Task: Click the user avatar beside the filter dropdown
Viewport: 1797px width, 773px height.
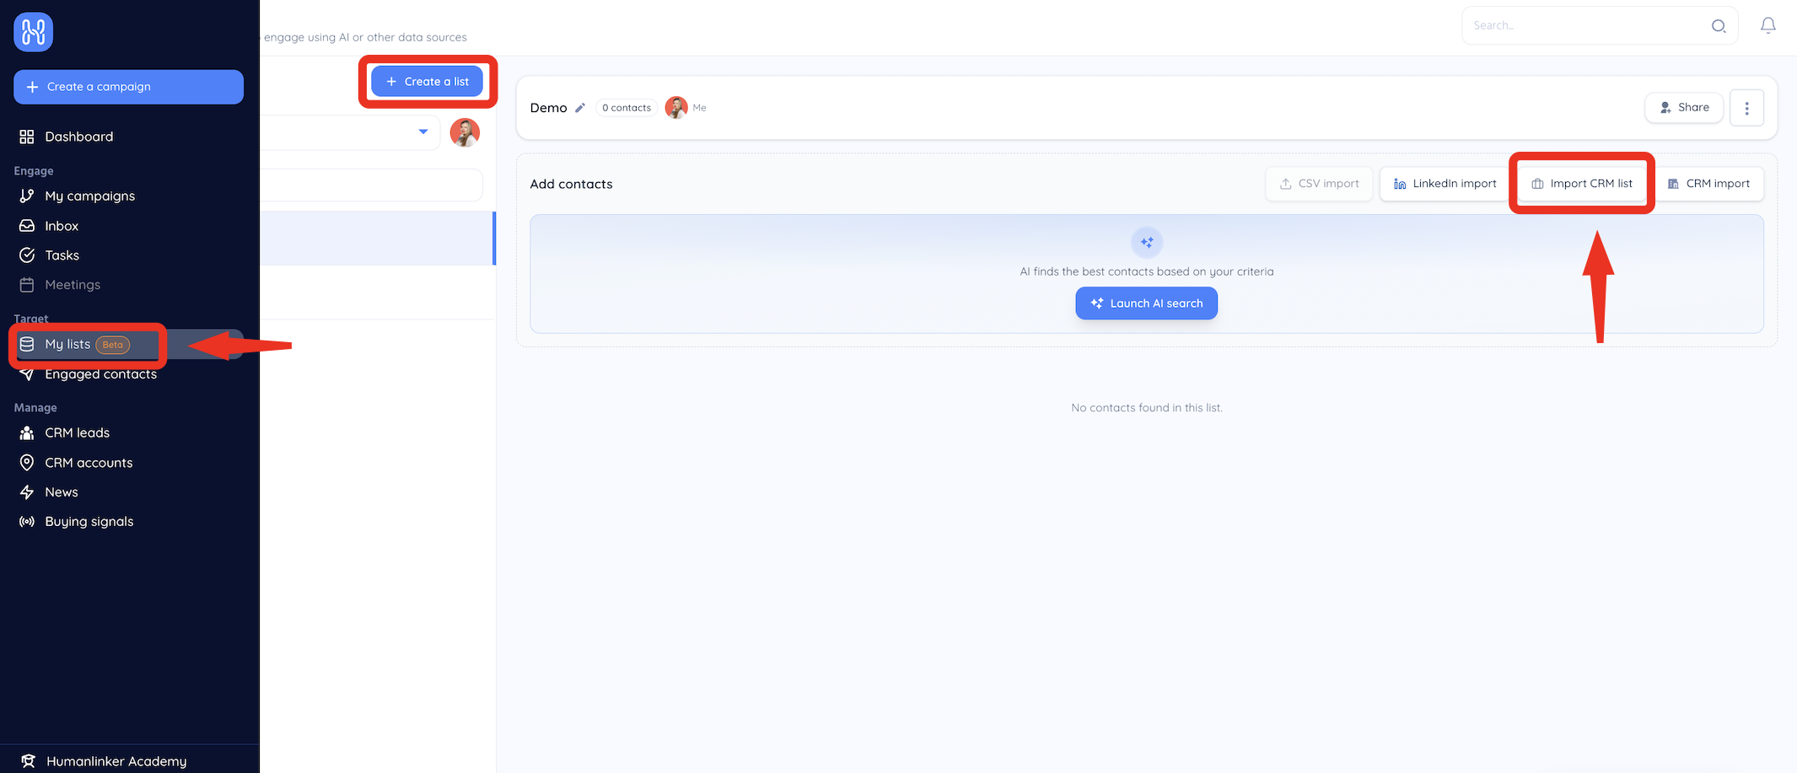Action: [465, 132]
